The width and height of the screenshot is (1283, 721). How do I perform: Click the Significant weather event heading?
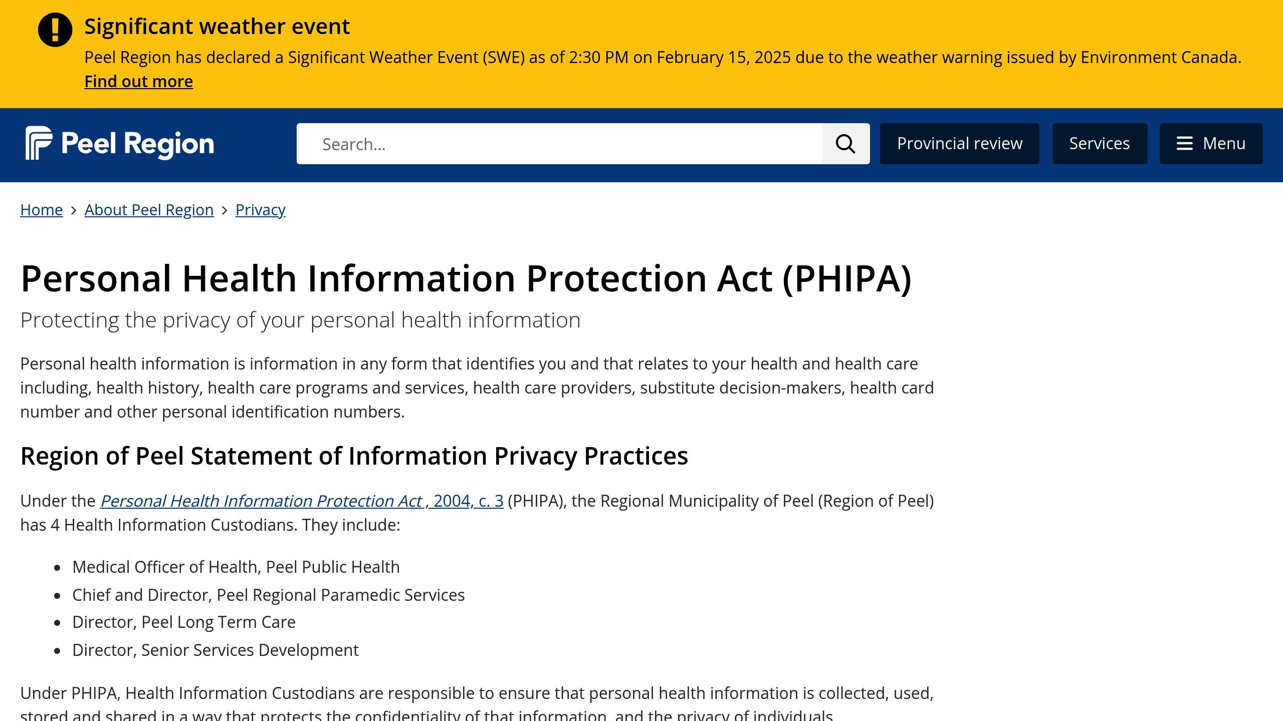[x=217, y=27]
